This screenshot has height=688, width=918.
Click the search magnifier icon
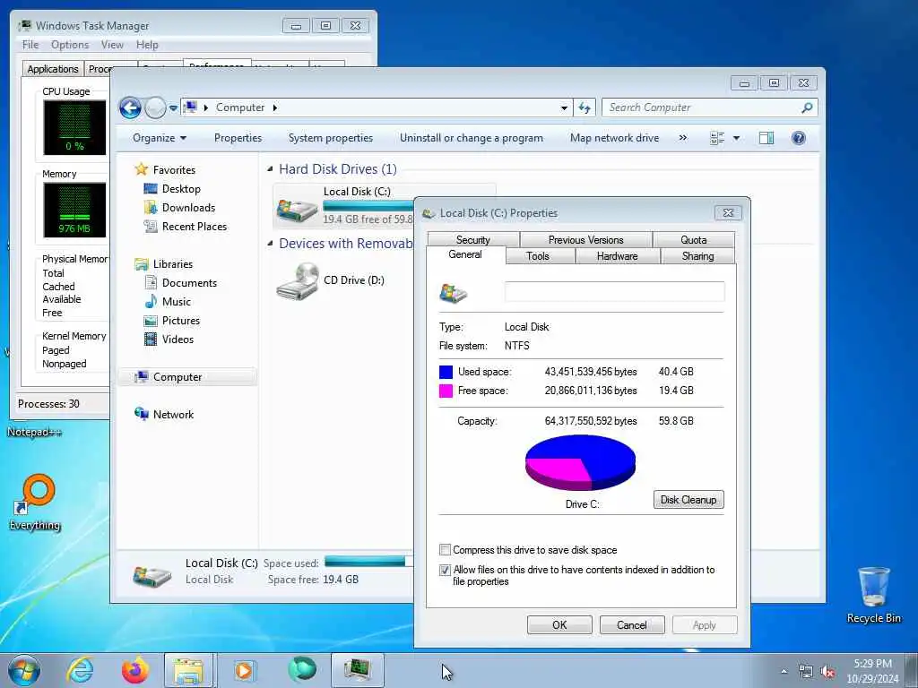808,107
